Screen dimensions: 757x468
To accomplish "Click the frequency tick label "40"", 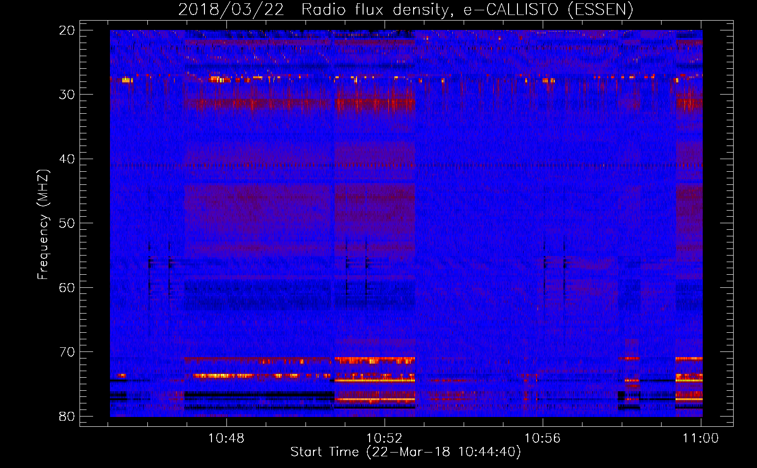I will click(67, 159).
